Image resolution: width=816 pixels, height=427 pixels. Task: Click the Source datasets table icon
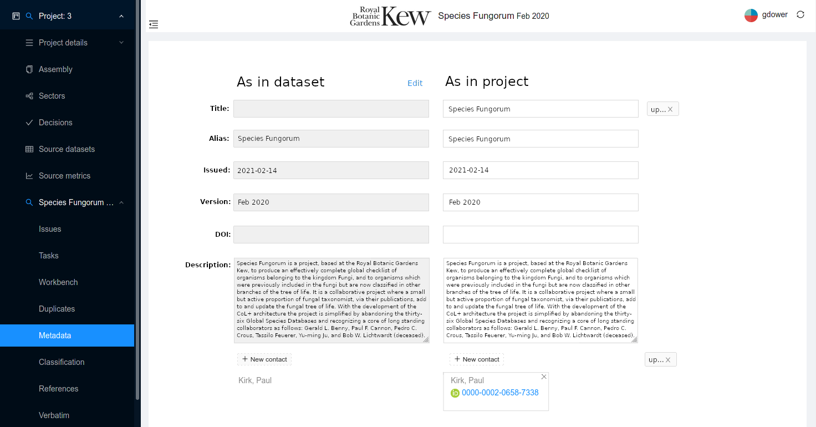click(29, 149)
